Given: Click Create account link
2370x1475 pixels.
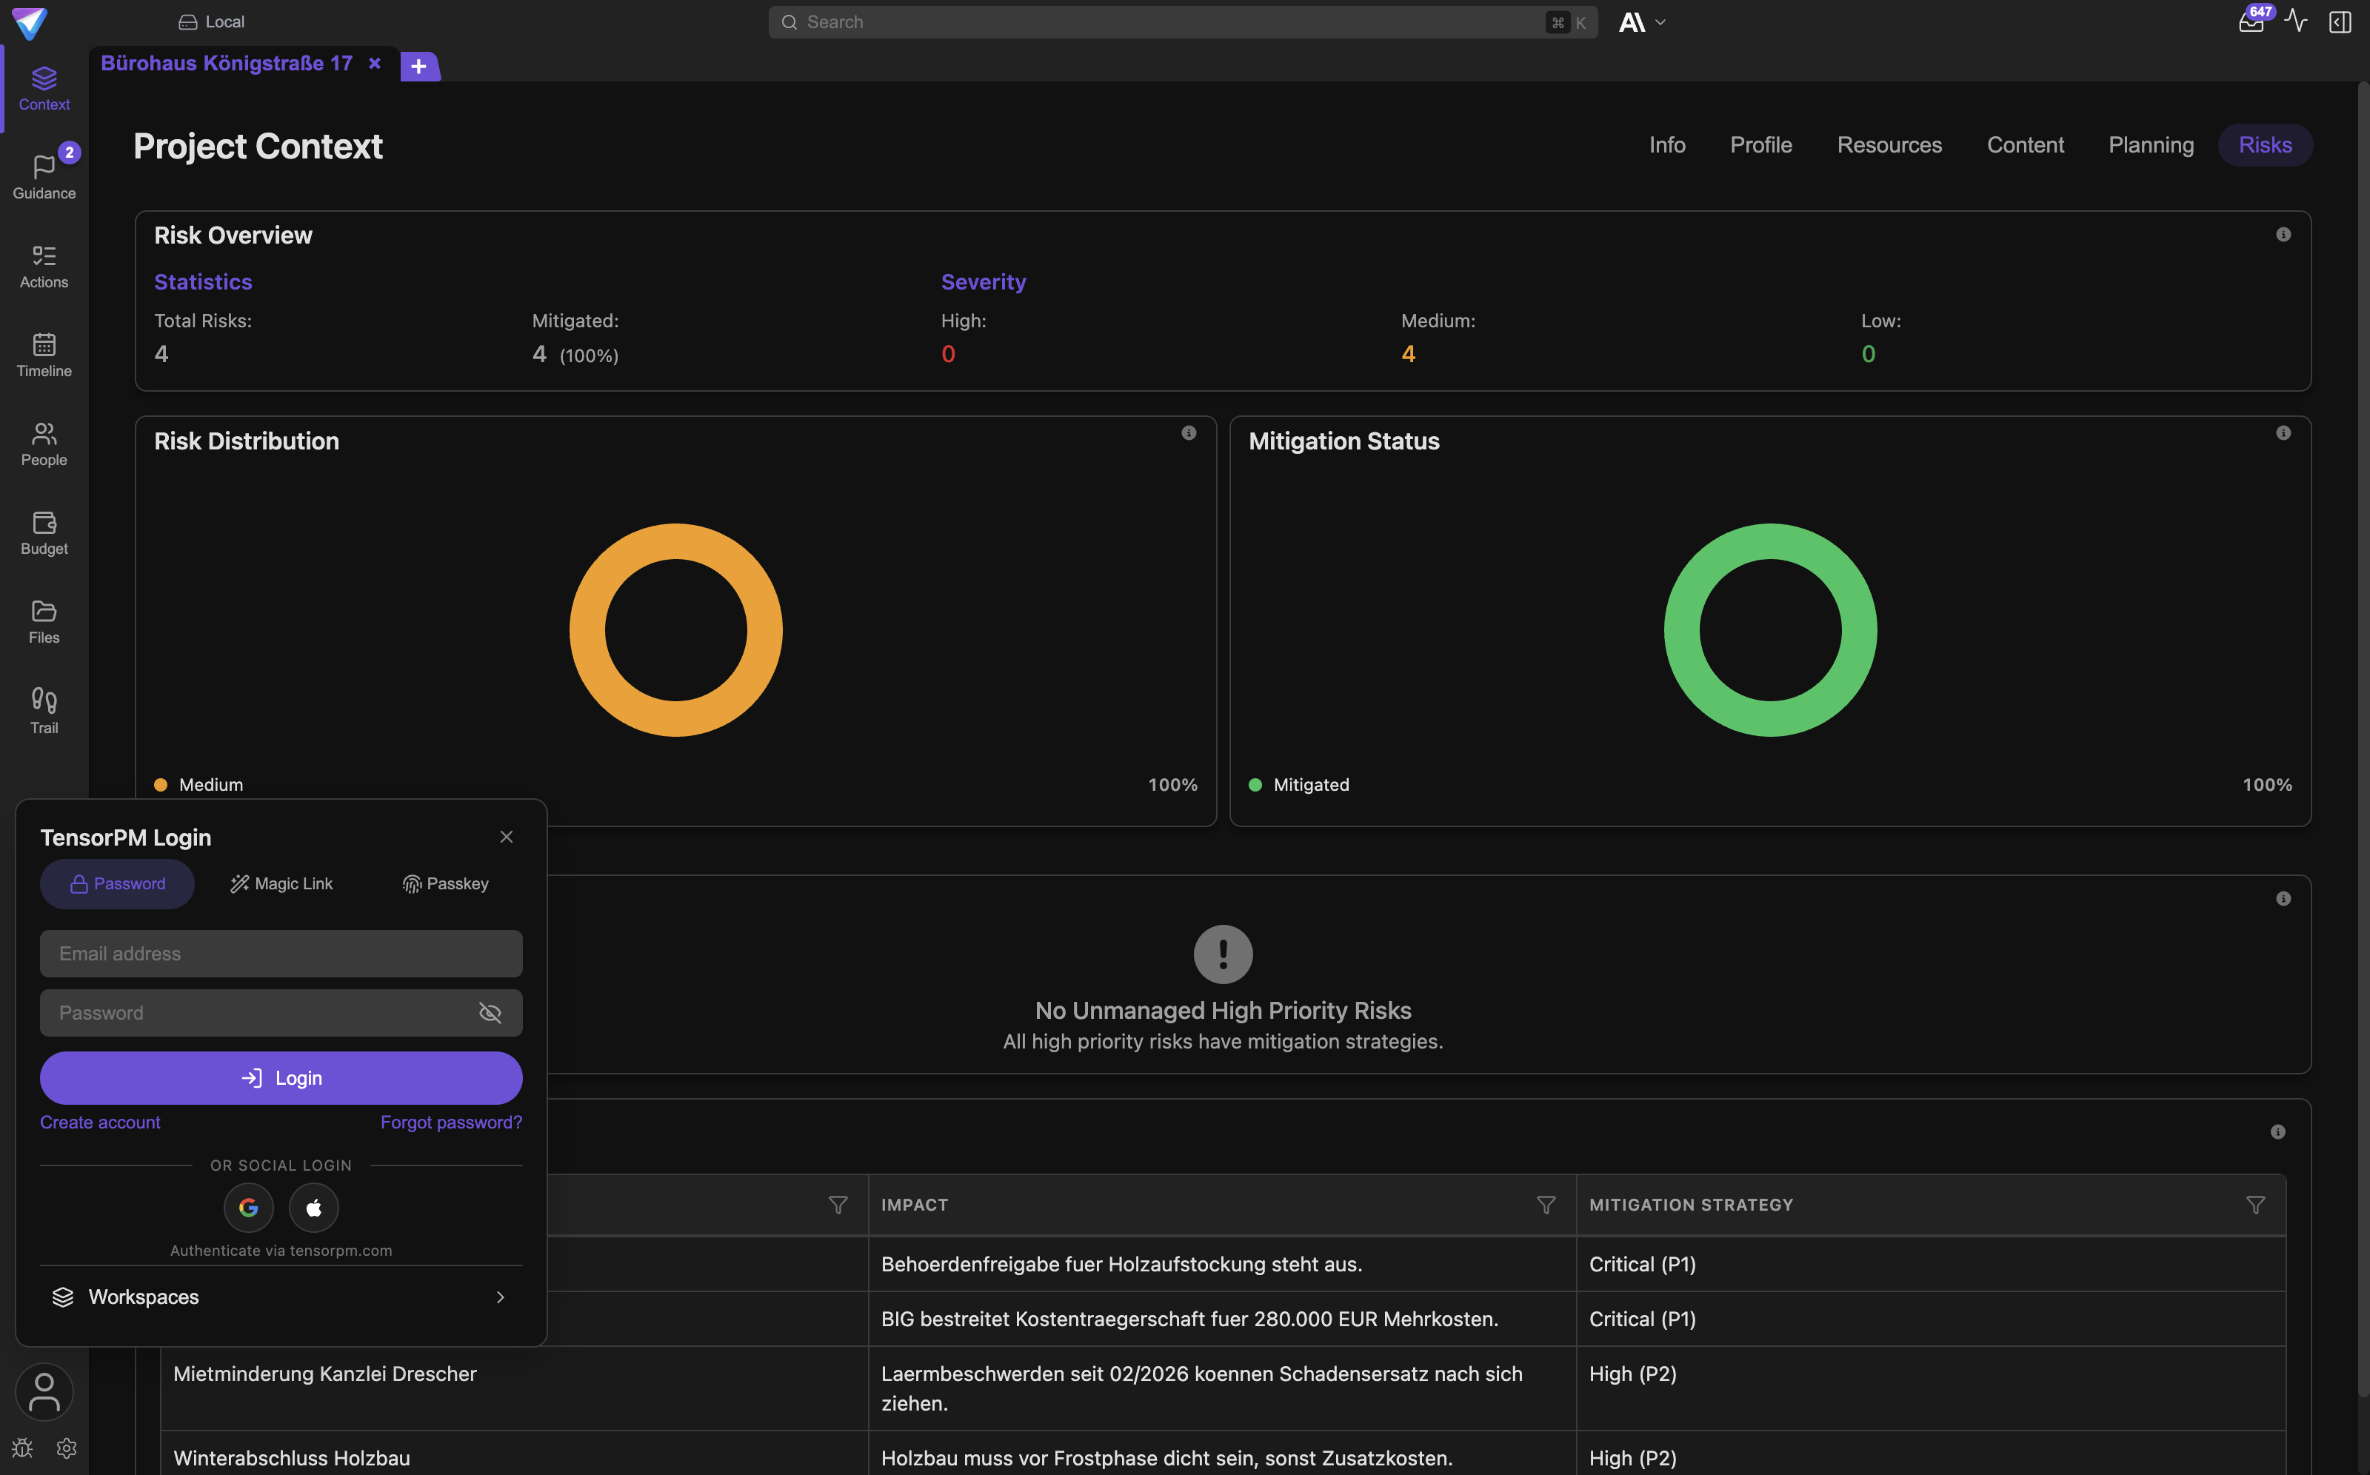Looking at the screenshot, I should [x=101, y=1122].
